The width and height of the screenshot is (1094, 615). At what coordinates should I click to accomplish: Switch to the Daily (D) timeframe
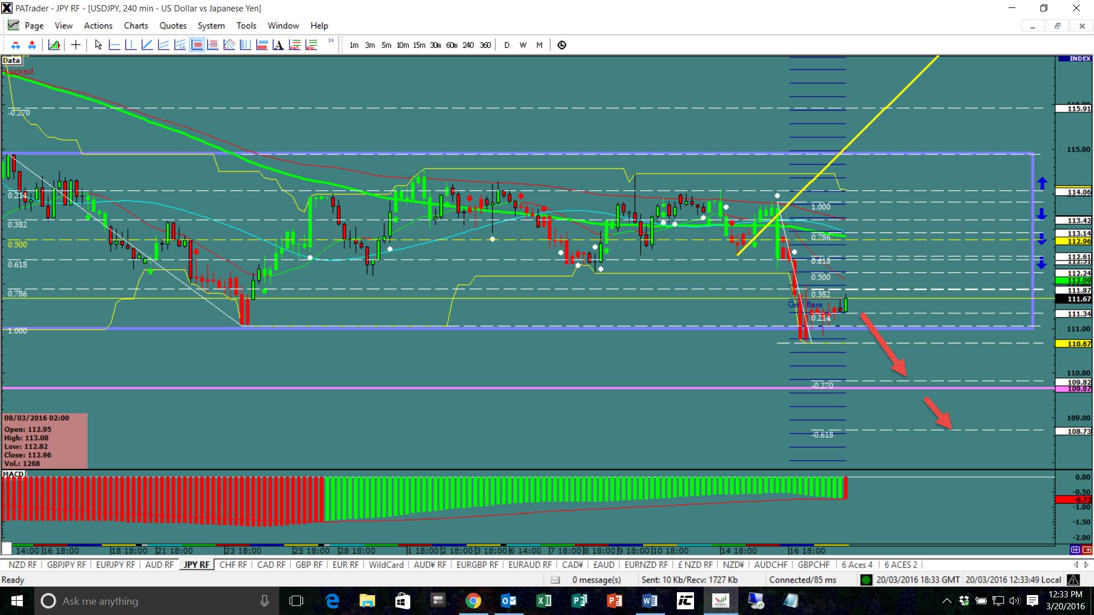507,45
